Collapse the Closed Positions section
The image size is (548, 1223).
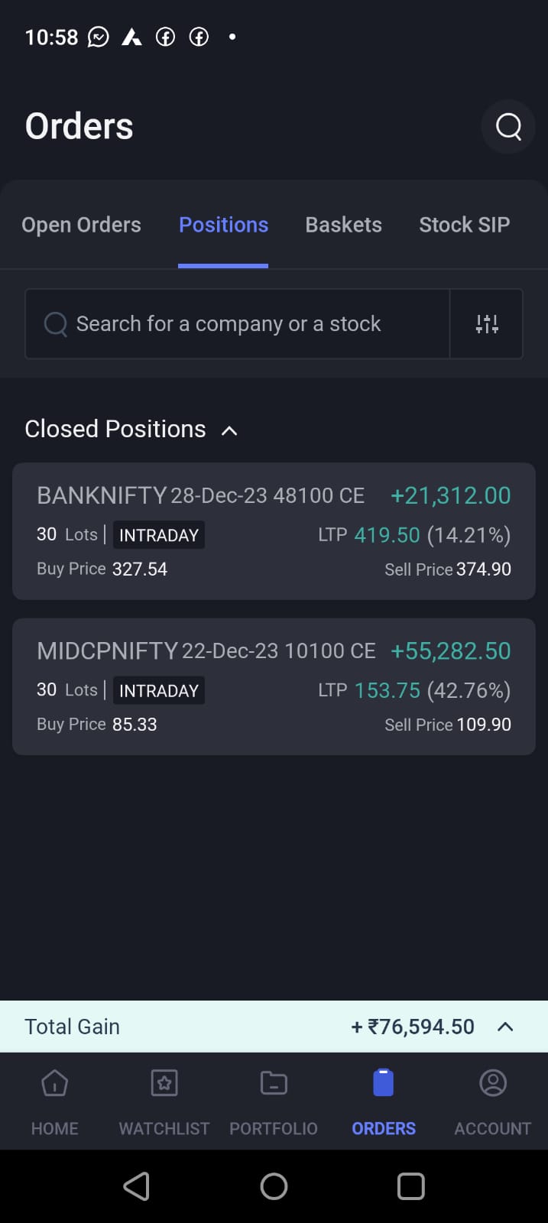tap(229, 430)
